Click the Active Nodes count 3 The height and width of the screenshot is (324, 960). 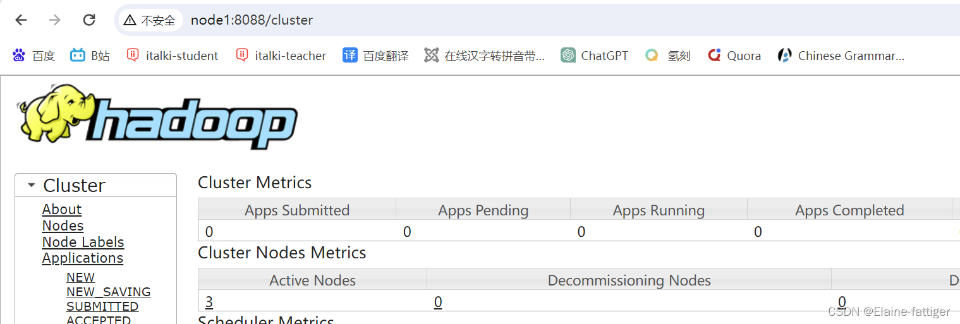click(x=209, y=302)
